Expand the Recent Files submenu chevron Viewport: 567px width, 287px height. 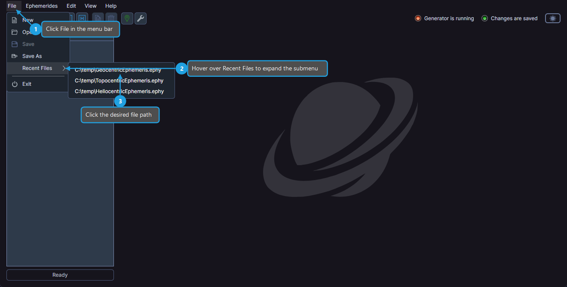click(x=64, y=68)
